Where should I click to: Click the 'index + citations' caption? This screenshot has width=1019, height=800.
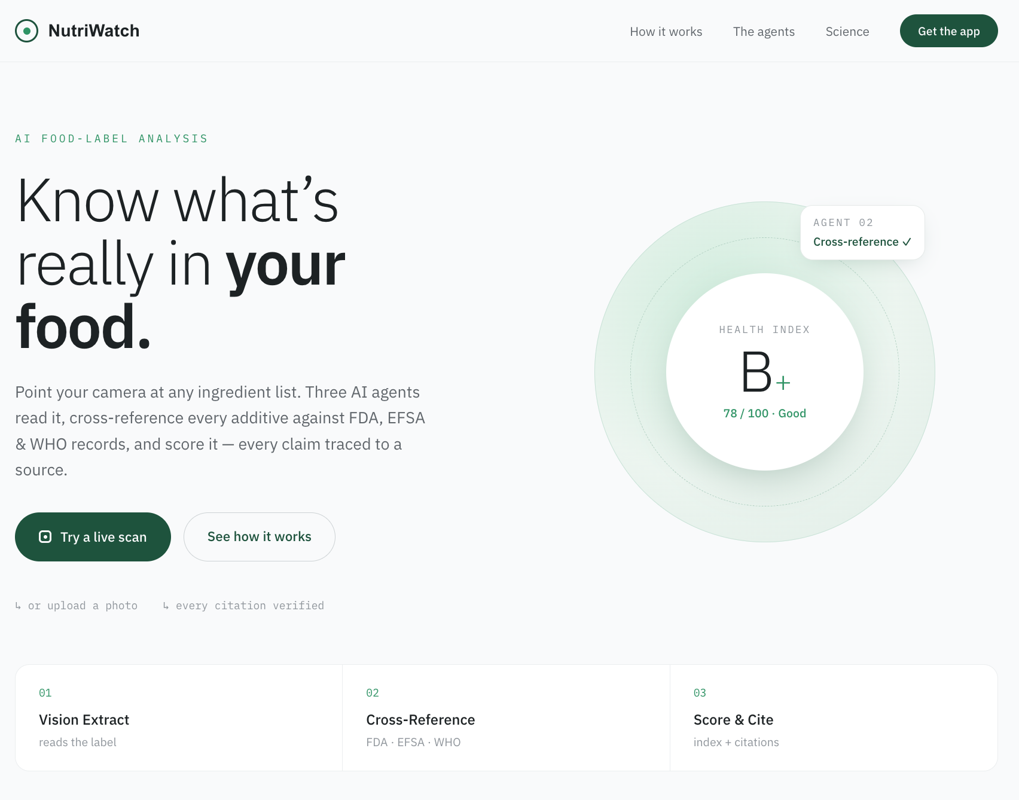click(x=736, y=742)
